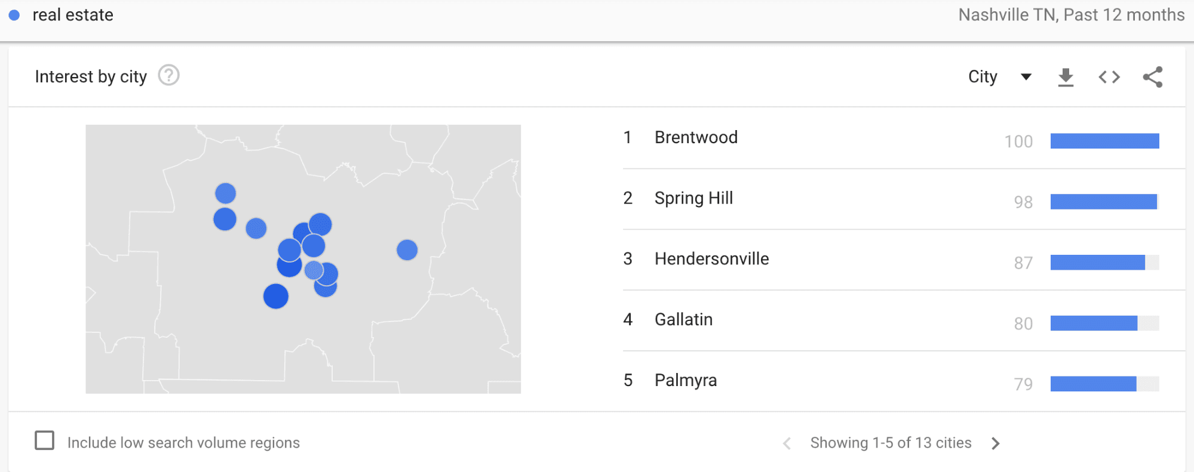Open the help tooltip beside Interest by city
This screenshot has height=472, width=1194.
(x=168, y=76)
